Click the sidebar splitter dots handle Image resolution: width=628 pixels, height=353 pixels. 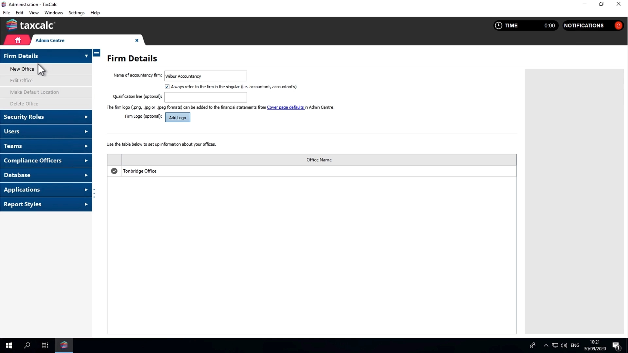(x=94, y=193)
